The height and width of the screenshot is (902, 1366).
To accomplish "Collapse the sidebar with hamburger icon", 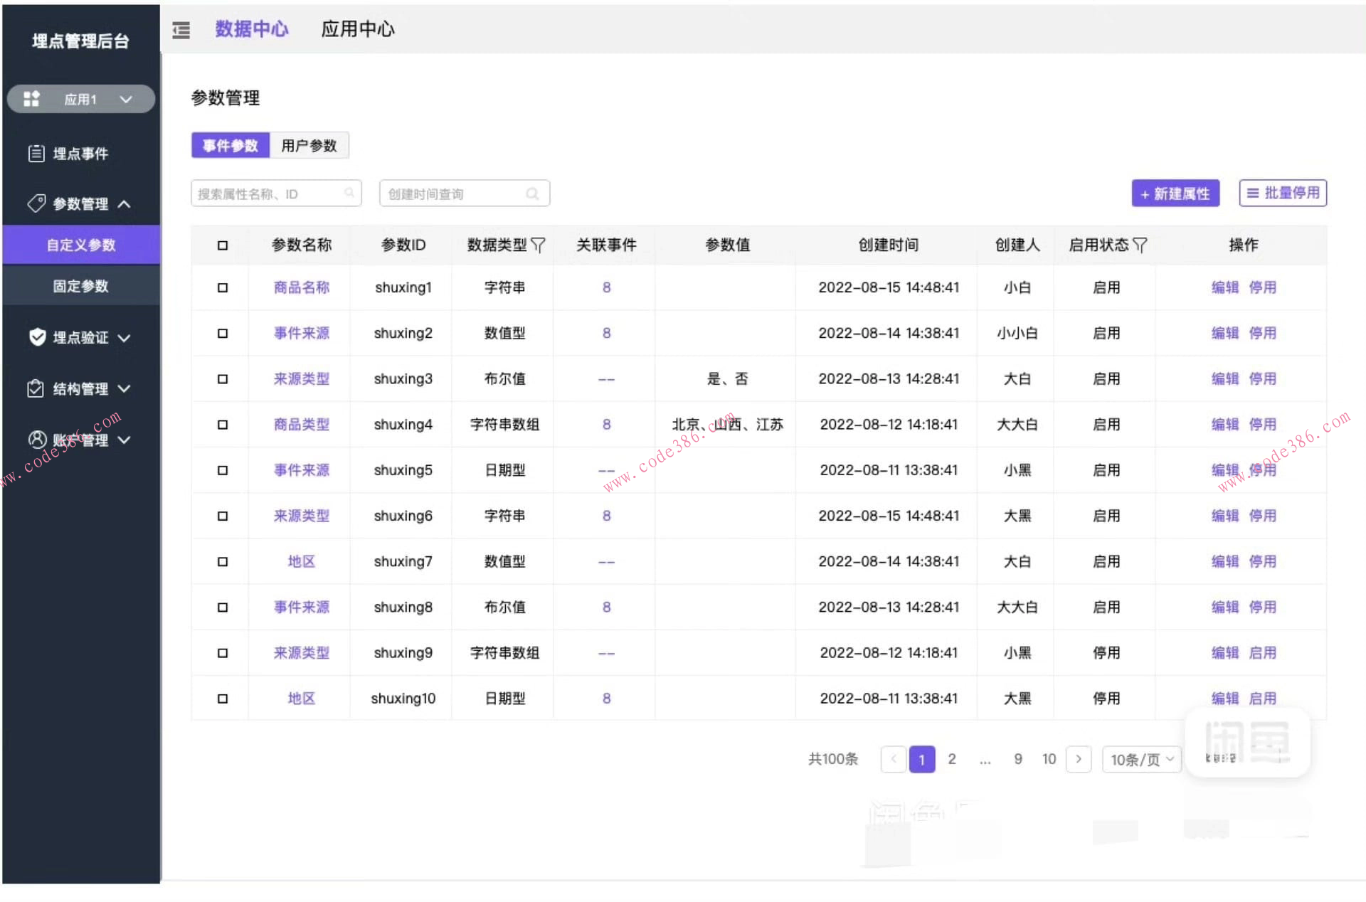I will click(x=181, y=30).
